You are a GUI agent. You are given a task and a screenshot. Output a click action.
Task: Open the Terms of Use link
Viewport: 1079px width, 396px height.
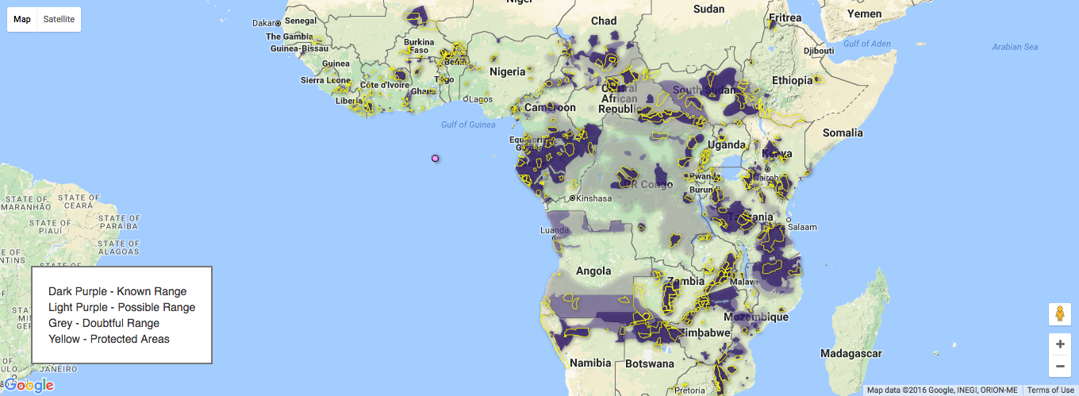point(1050,390)
